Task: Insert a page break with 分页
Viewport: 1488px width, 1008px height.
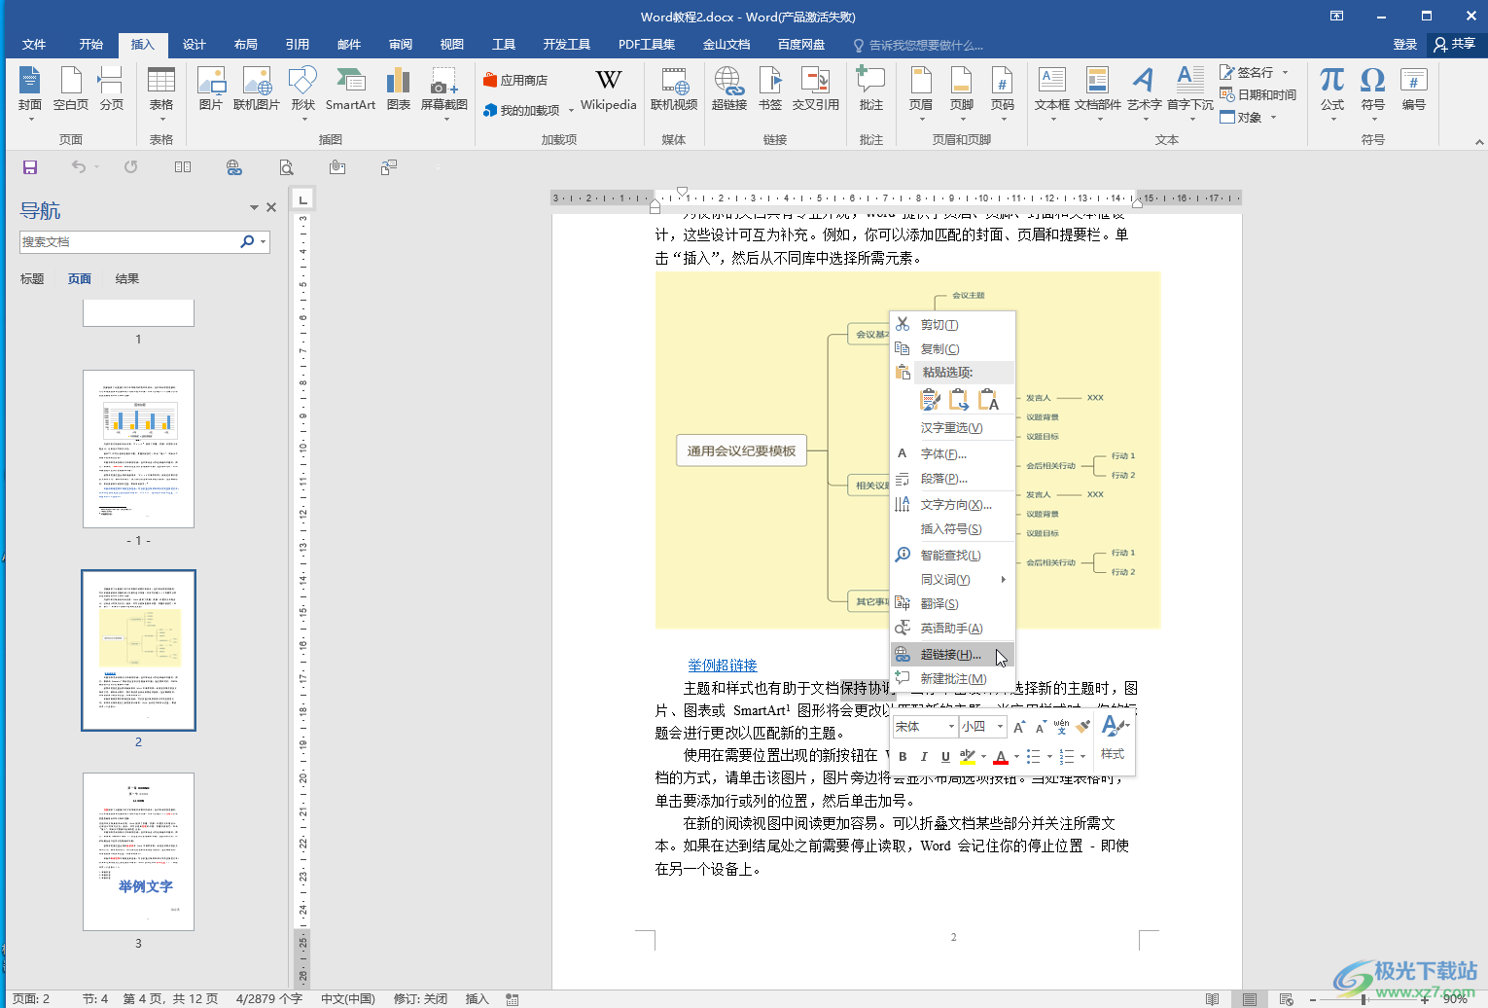Action: click(112, 90)
